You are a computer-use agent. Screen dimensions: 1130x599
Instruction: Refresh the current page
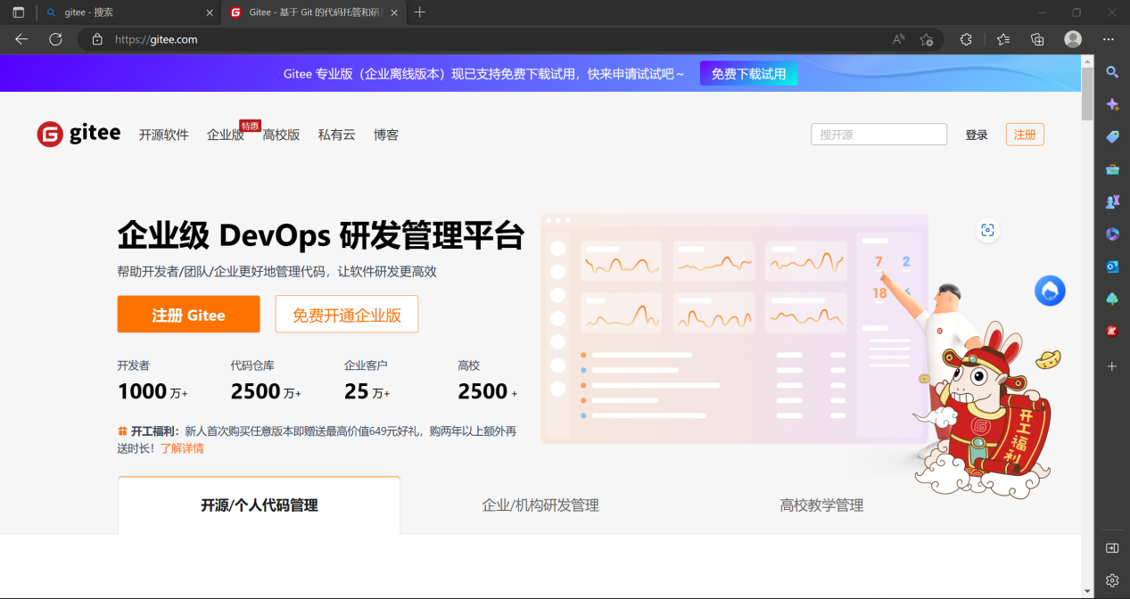coord(54,39)
